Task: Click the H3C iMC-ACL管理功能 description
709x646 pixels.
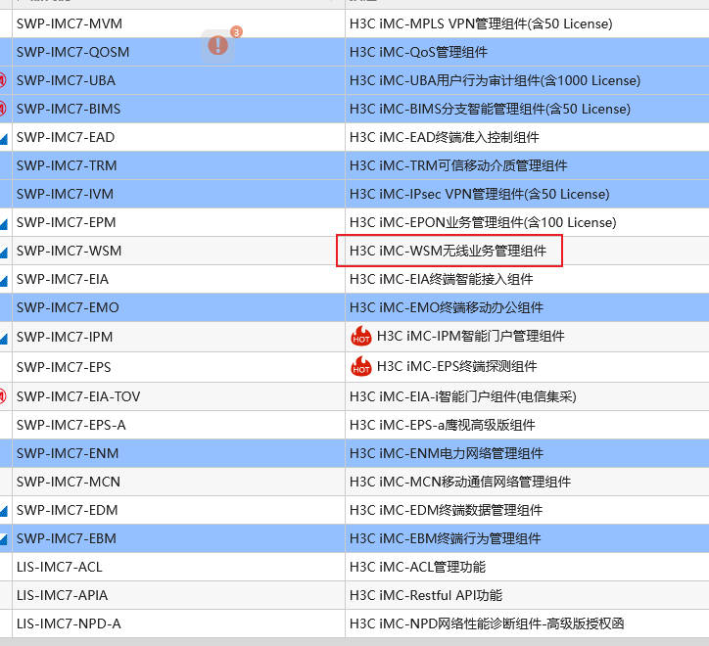Action: coord(418,567)
